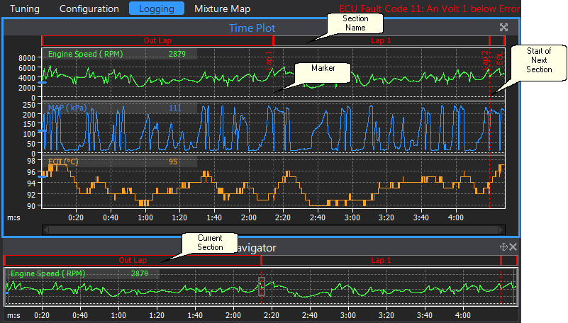Viewport: 568px width, 323px height.
Task: Switch to the Tuning tab
Action: pyautogui.click(x=26, y=9)
